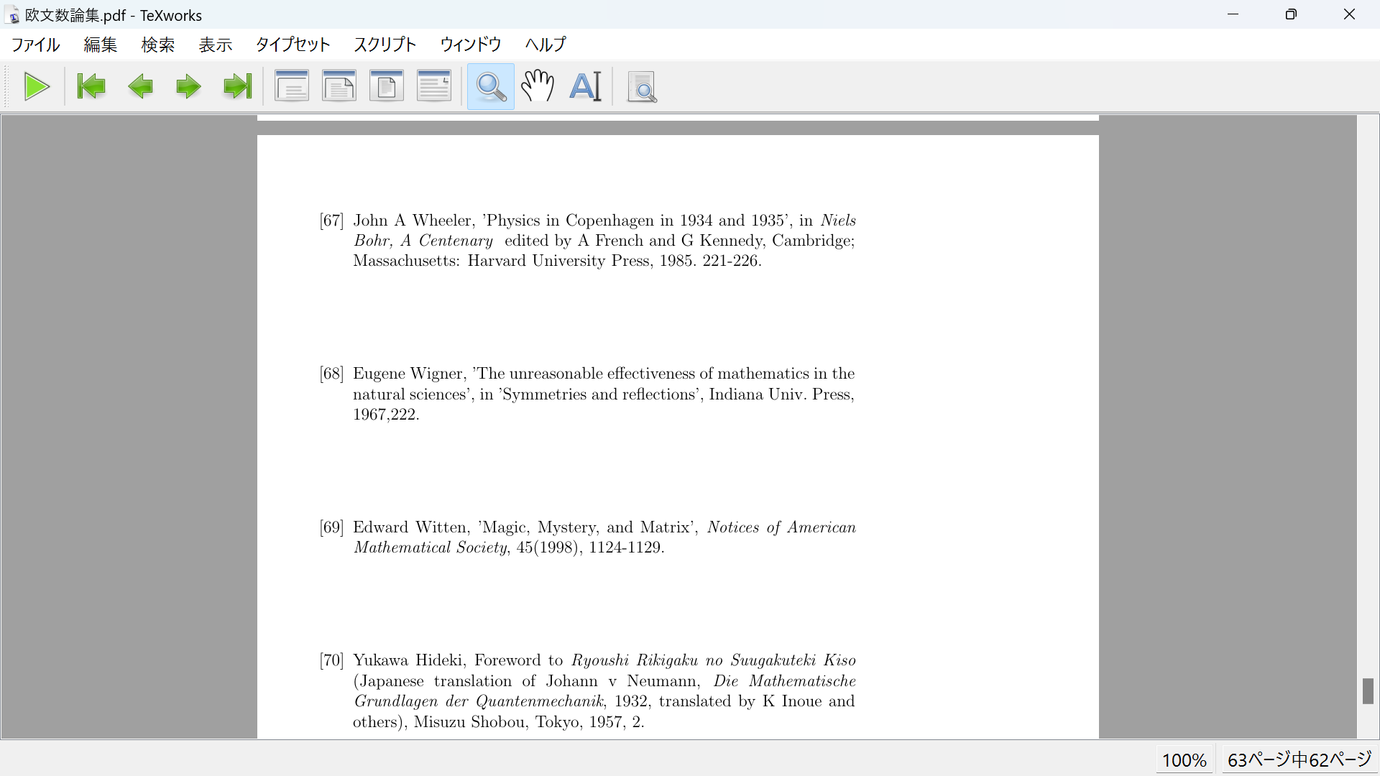
Task: Click italic title Mathematical Society
Action: 431,548
